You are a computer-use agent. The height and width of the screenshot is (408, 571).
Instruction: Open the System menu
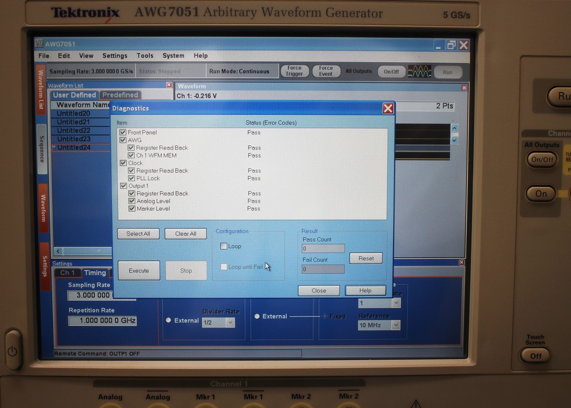pyautogui.click(x=173, y=56)
